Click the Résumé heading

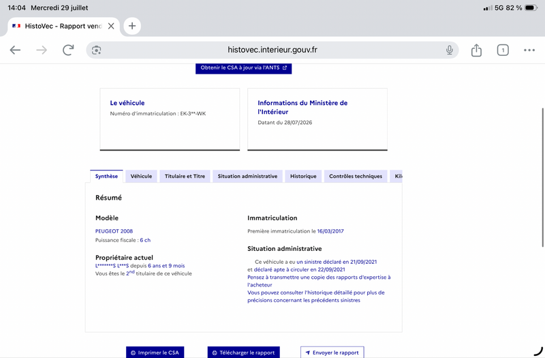(x=108, y=198)
